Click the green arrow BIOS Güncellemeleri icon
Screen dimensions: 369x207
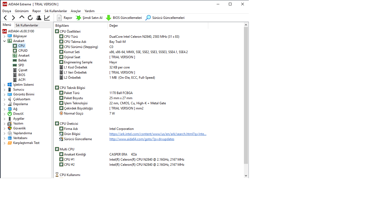(109, 18)
